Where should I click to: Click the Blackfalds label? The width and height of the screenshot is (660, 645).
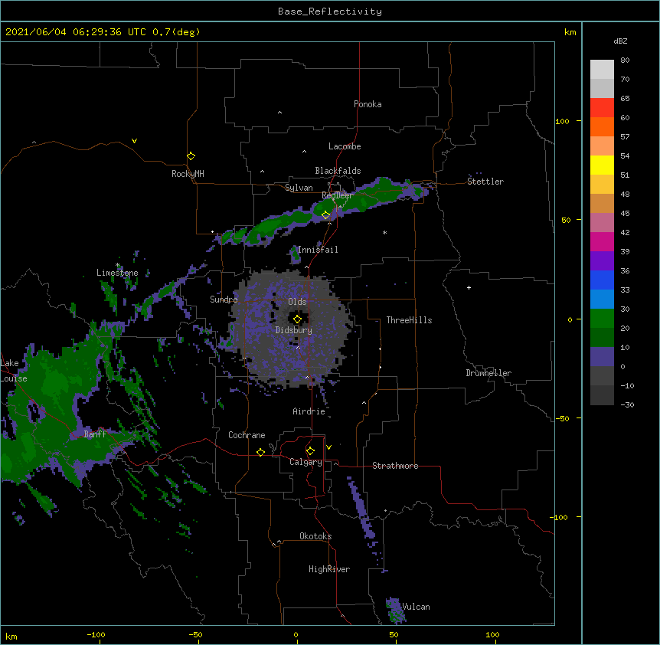pos(338,171)
